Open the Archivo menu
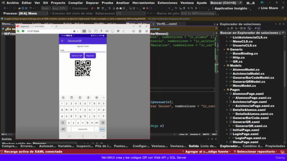The width and height of the screenshot is (287, 161). 13,3
